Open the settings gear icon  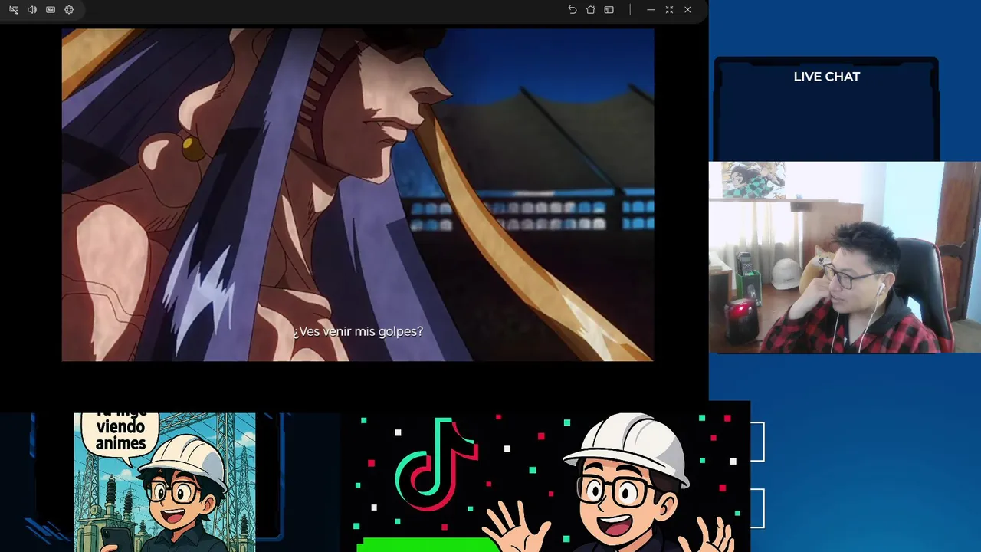(x=69, y=10)
